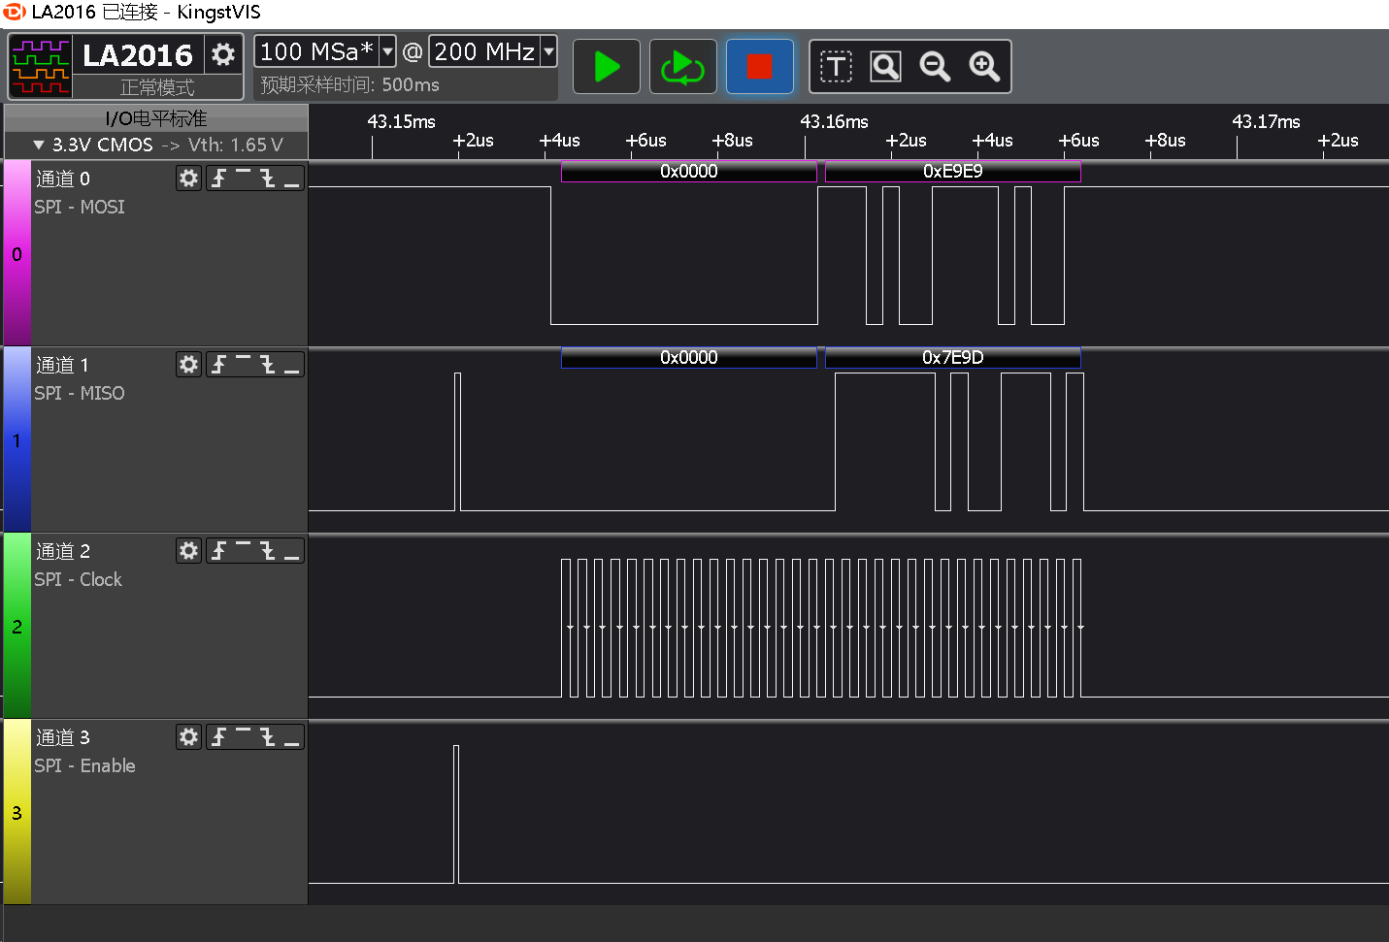The height and width of the screenshot is (942, 1389).
Task: Select channel 0 magenta color strip
Action: click(x=17, y=253)
